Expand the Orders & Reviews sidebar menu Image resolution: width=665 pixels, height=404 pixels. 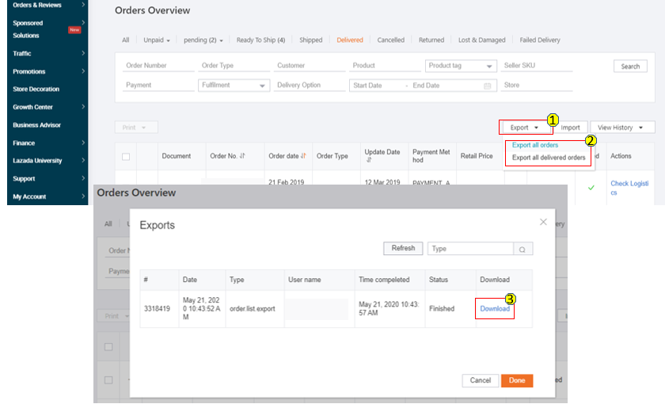click(x=48, y=5)
